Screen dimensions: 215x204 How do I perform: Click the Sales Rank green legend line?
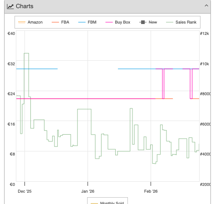[170, 22]
